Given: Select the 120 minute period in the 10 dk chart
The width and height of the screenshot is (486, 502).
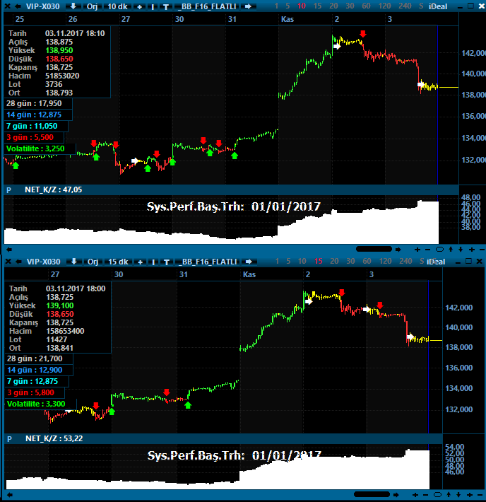Looking at the screenshot, I should click(x=384, y=6).
